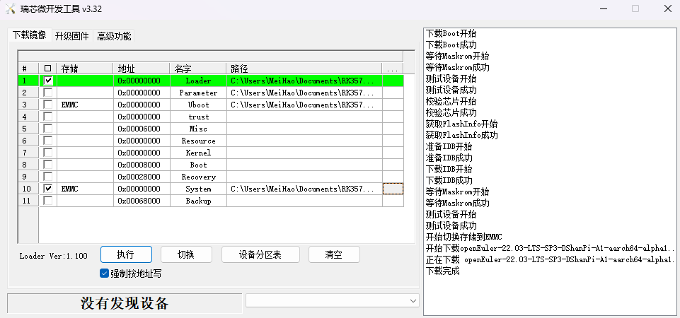The height and width of the screenshot is (318, 680).
Task: Toggle 强制按地址写 checkbox
Action: click(105, 273)
